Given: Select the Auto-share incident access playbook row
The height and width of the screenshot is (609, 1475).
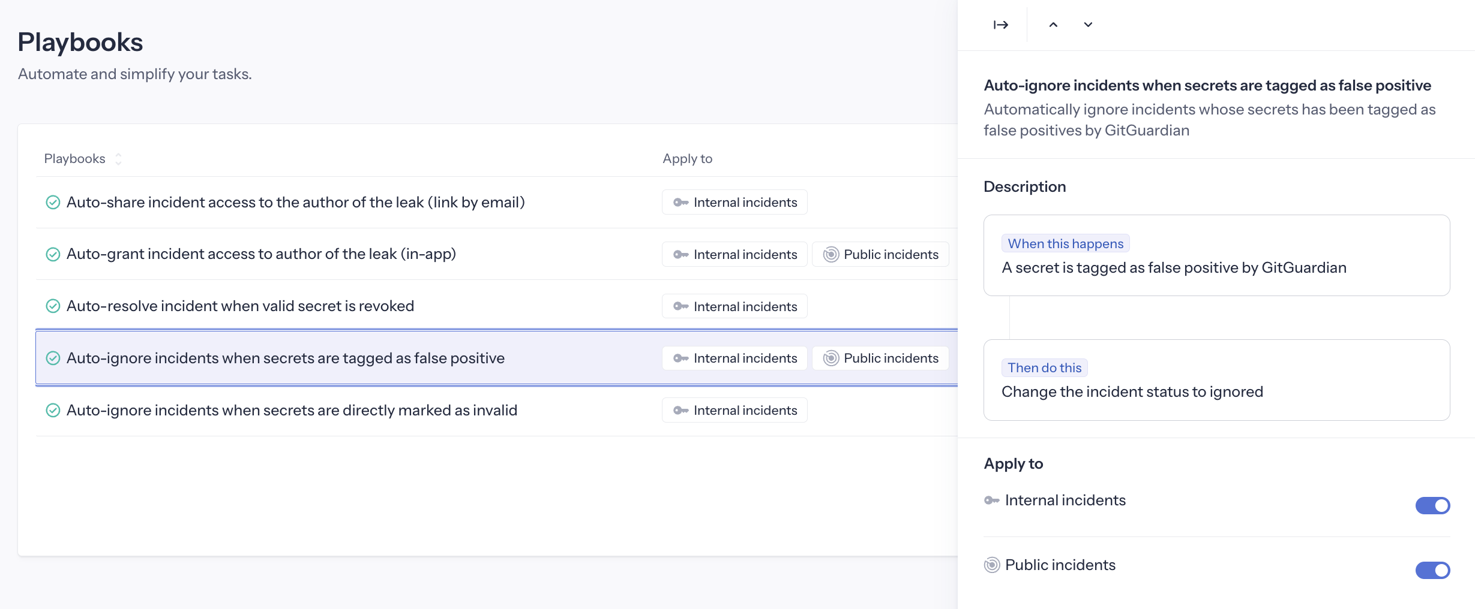Looking at the screenshot, I should coord(296,202).
